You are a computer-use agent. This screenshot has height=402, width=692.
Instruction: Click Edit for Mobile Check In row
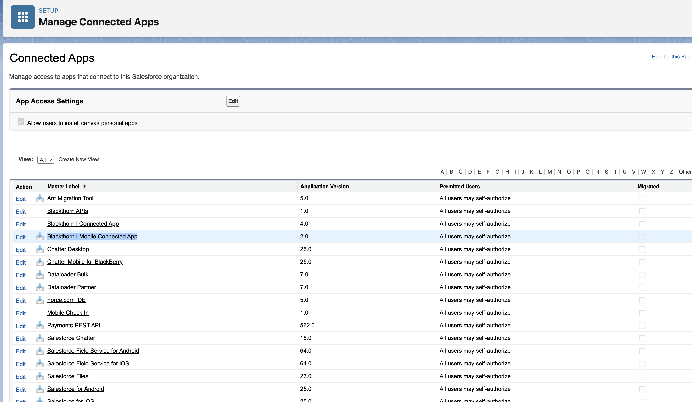(21, 313)
